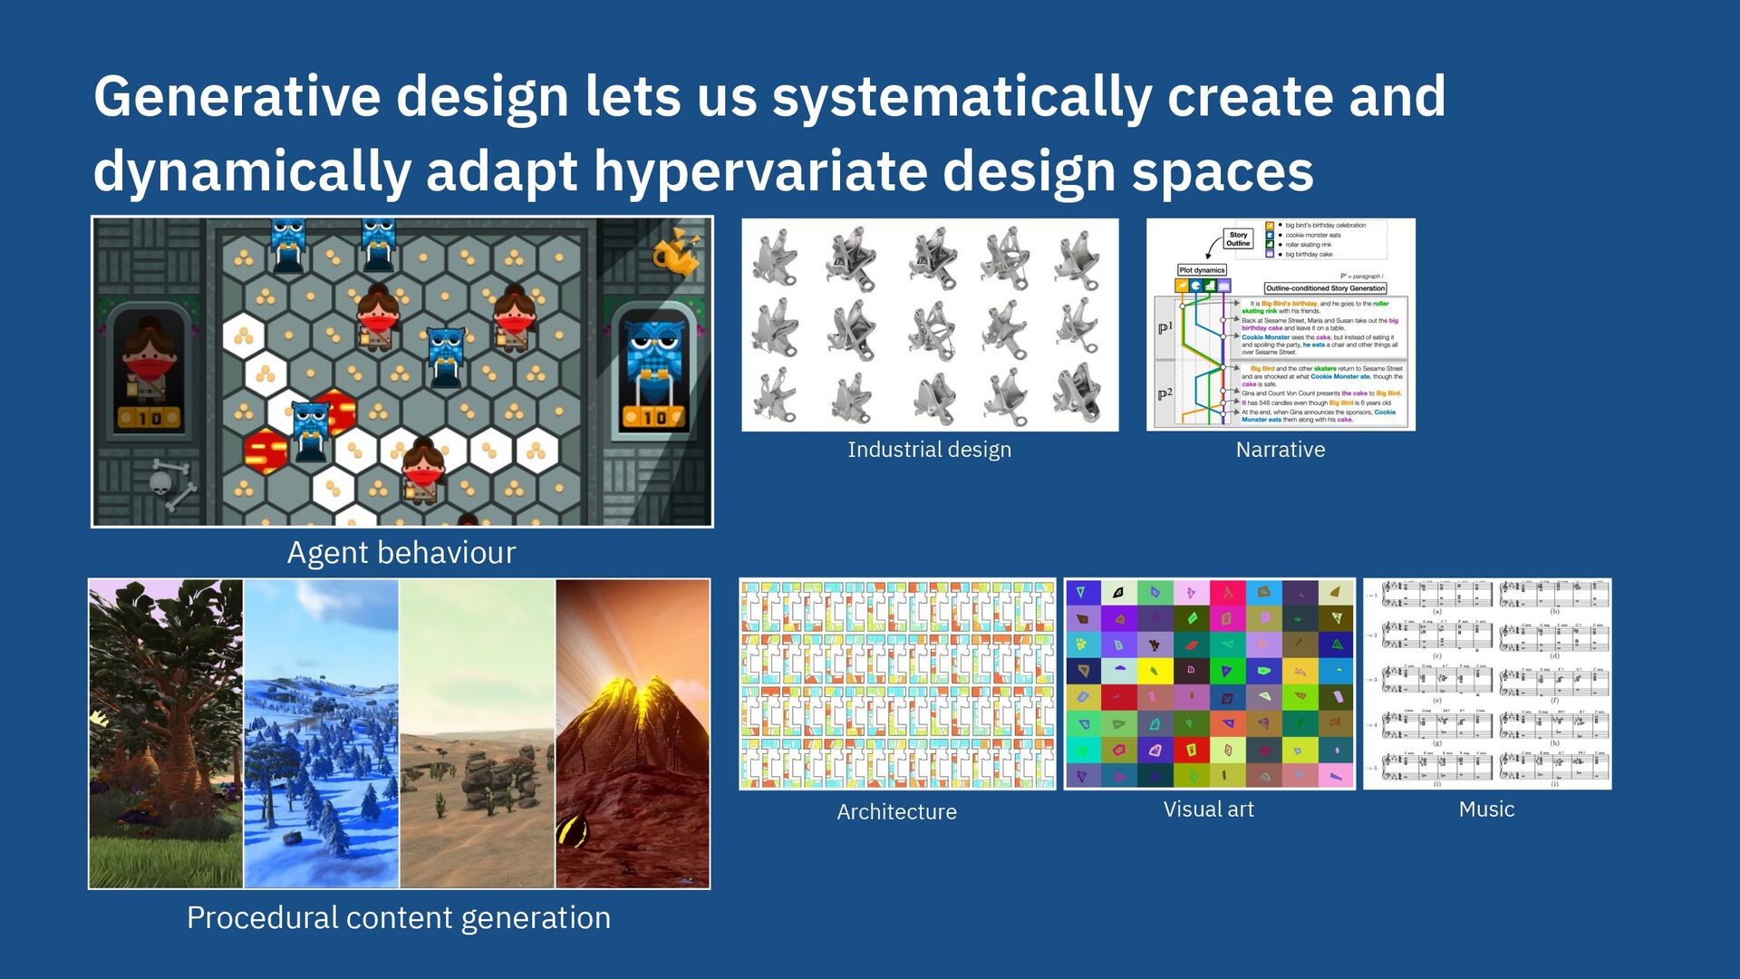Click the volcano landscape panel
Image resolution: width=1740 pixels, height=979 pixels.
pos(633,734)
